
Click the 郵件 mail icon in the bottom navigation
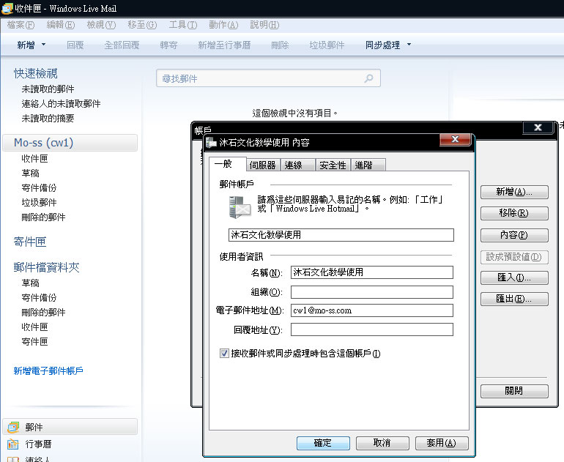click(x=13, y=427)
